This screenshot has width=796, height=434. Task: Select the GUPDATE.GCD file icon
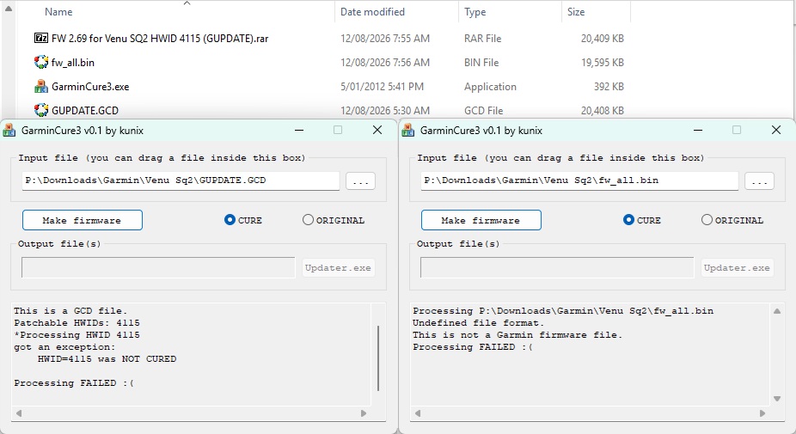(41, 110)
